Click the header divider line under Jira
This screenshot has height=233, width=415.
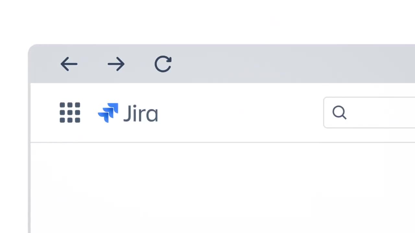223,142
